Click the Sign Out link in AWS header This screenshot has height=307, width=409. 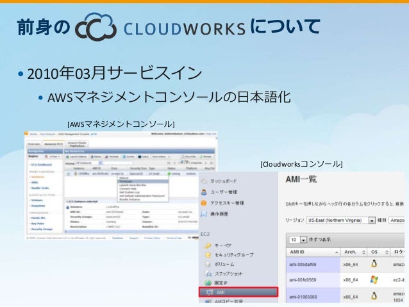click(212, 134)
